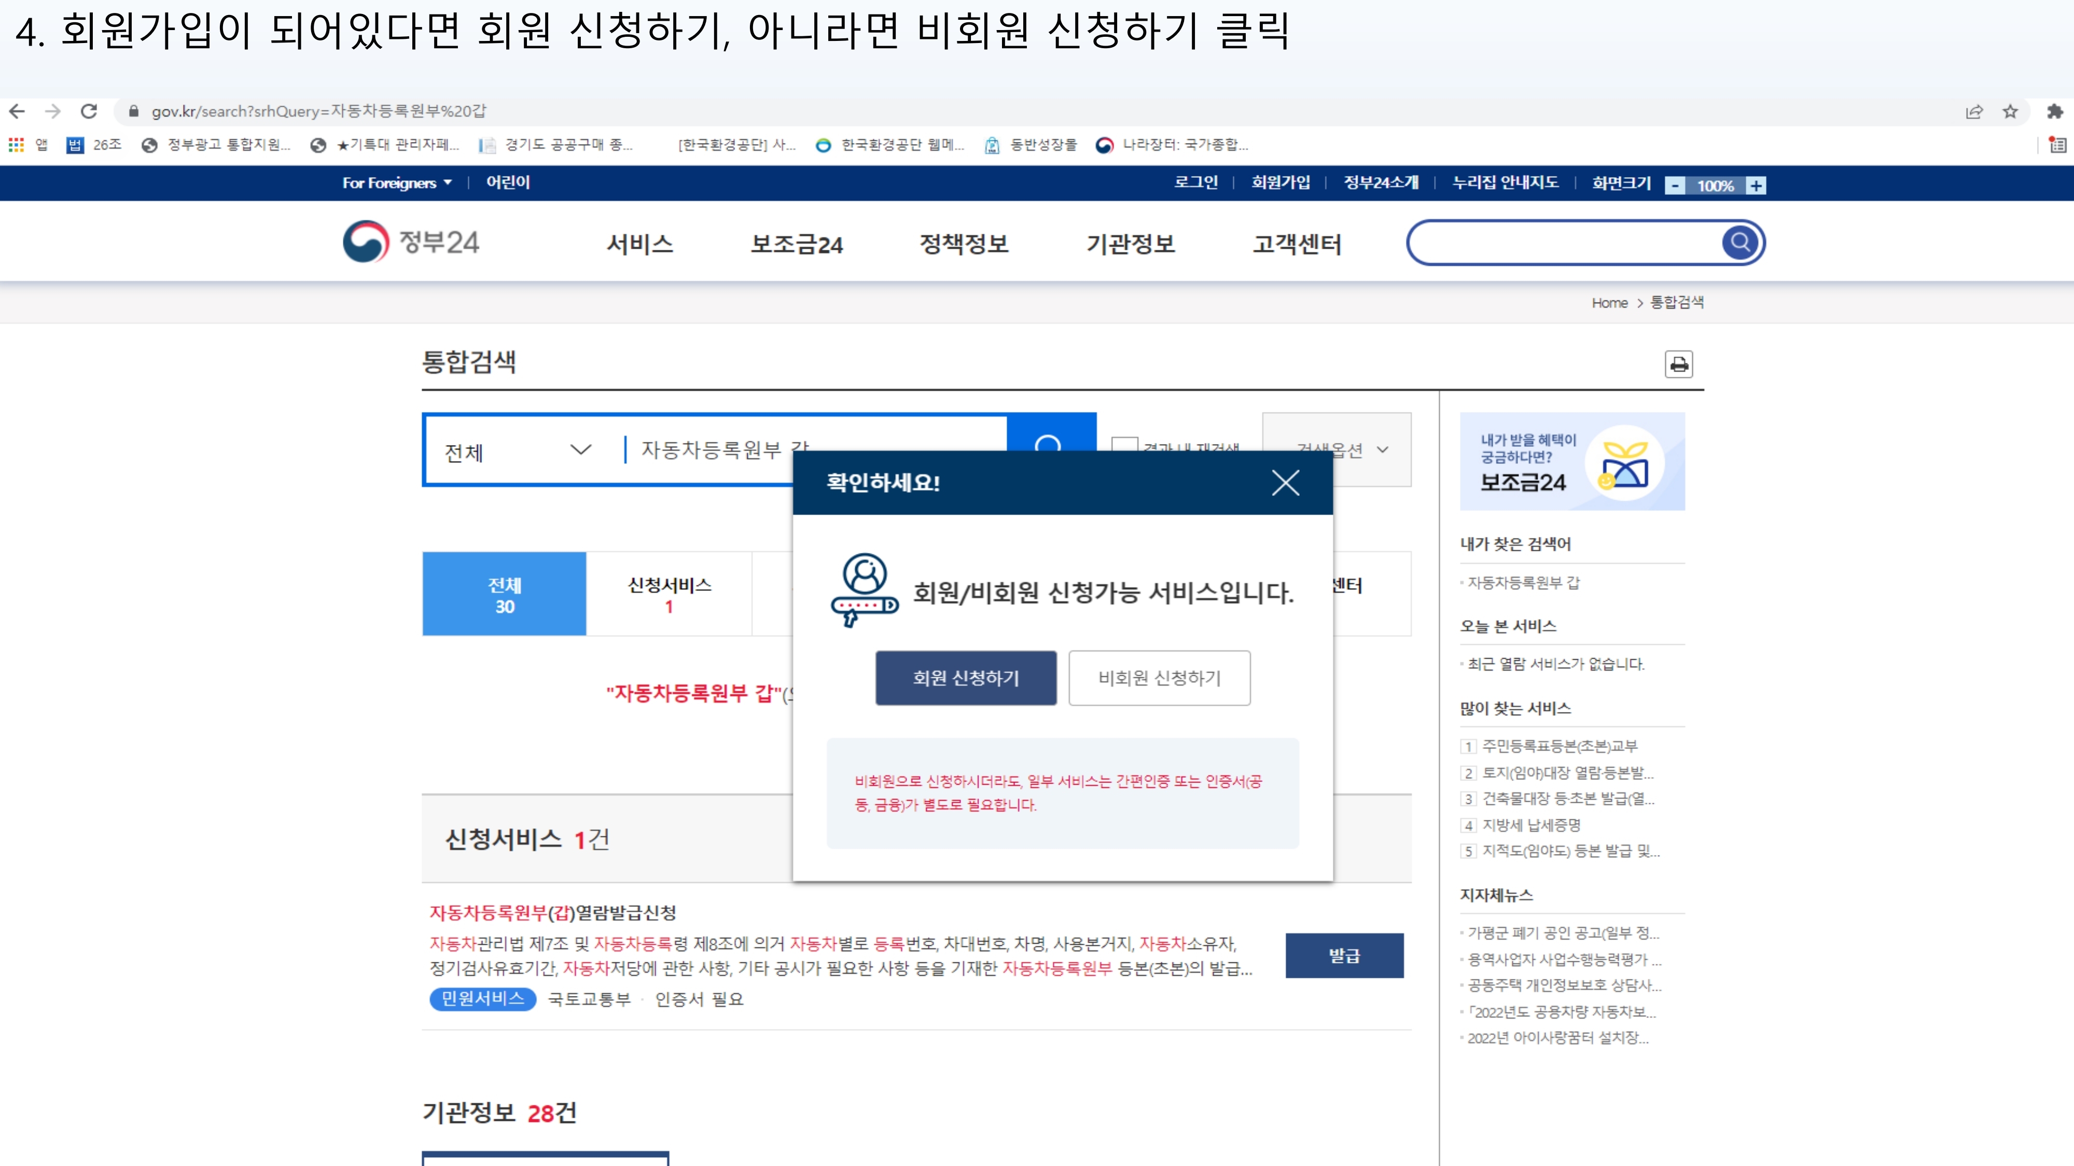
Task: Close the 확인하세요 popup with X icon
Action: (x=1285, y=483)
